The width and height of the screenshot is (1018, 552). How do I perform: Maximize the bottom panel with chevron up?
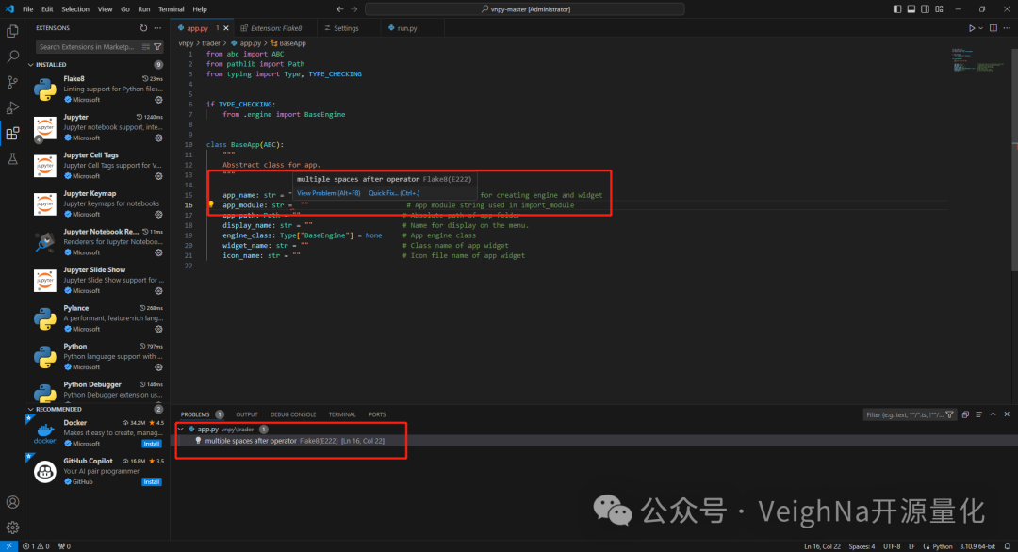coord(993,414)
